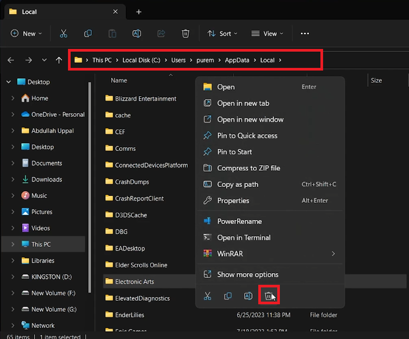Expand the This PC navigation node

[13, 244]
